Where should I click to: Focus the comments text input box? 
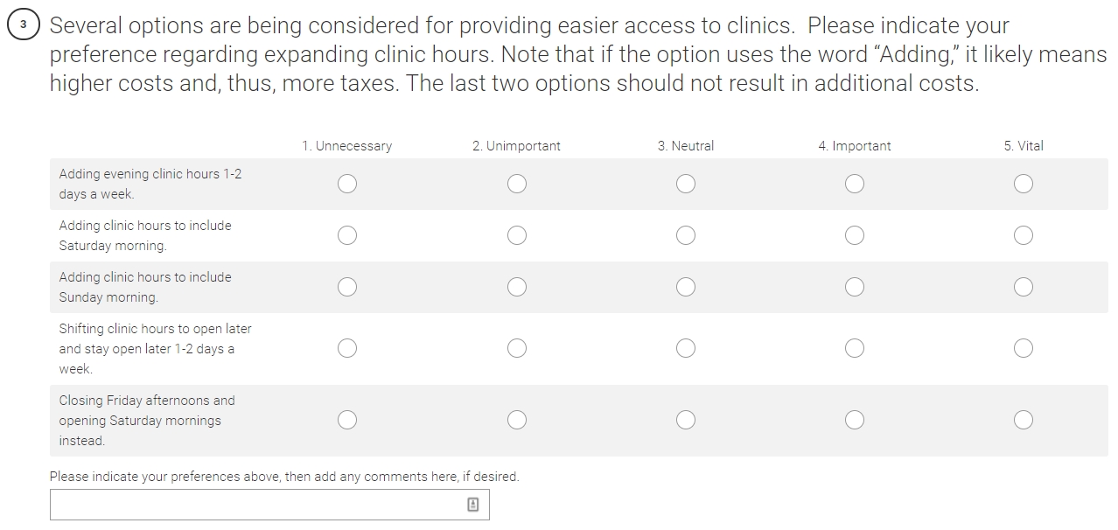point(269,505)
